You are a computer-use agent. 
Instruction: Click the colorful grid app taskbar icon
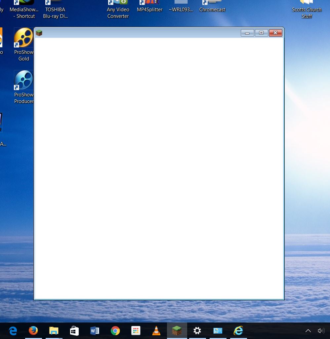click(x=136, y=330)
